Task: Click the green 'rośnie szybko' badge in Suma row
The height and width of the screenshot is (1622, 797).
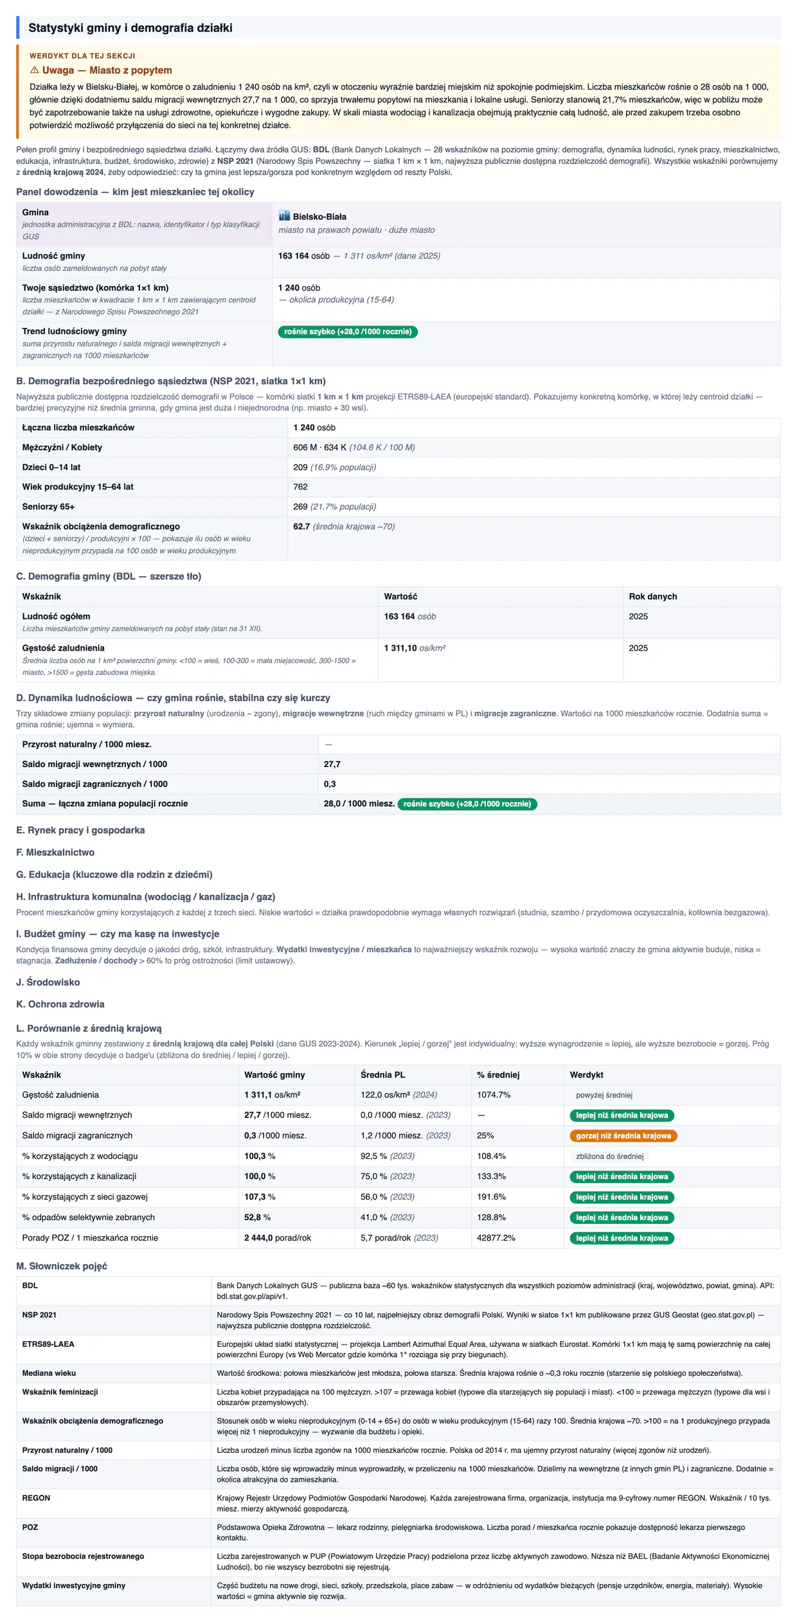Action: coord(467,804)
